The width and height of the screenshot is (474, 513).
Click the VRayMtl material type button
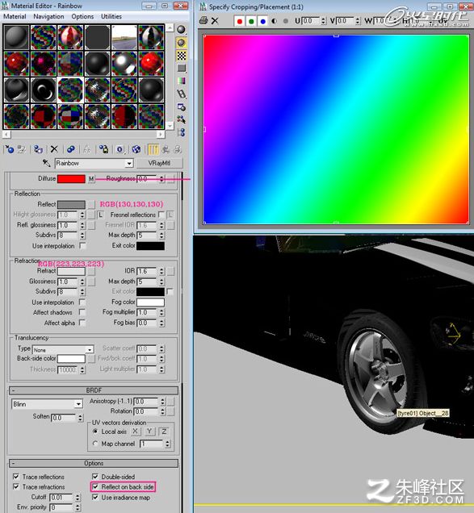pyautogui.click(x=159, y=163)
